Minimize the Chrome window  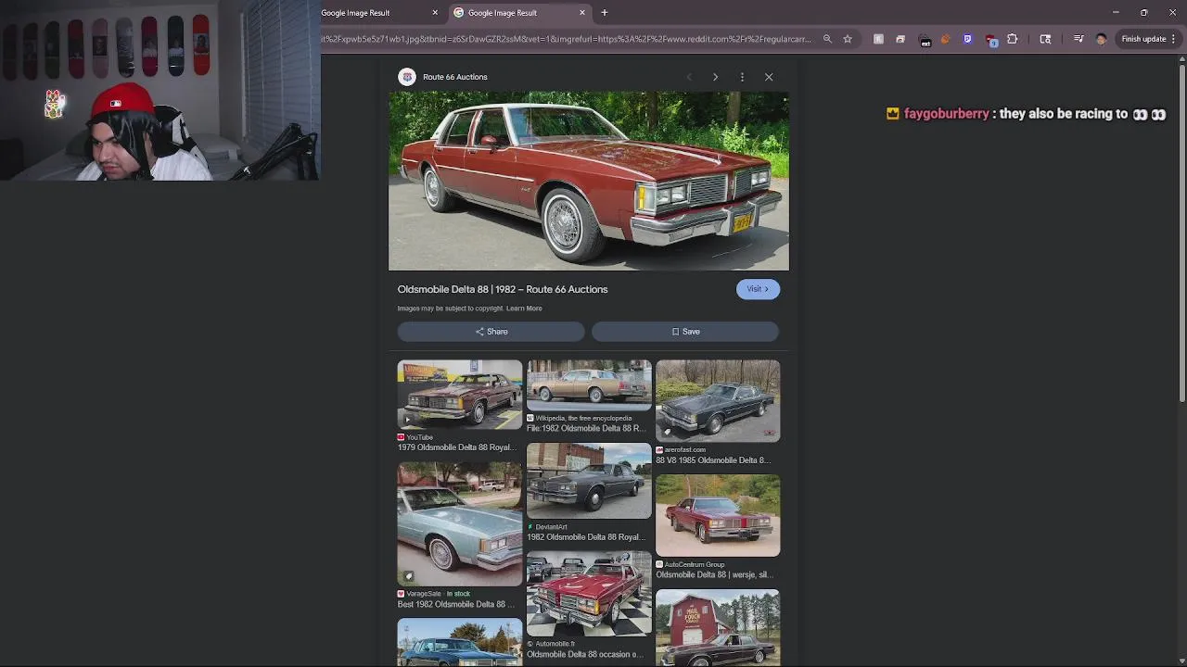click(1116, 12)
